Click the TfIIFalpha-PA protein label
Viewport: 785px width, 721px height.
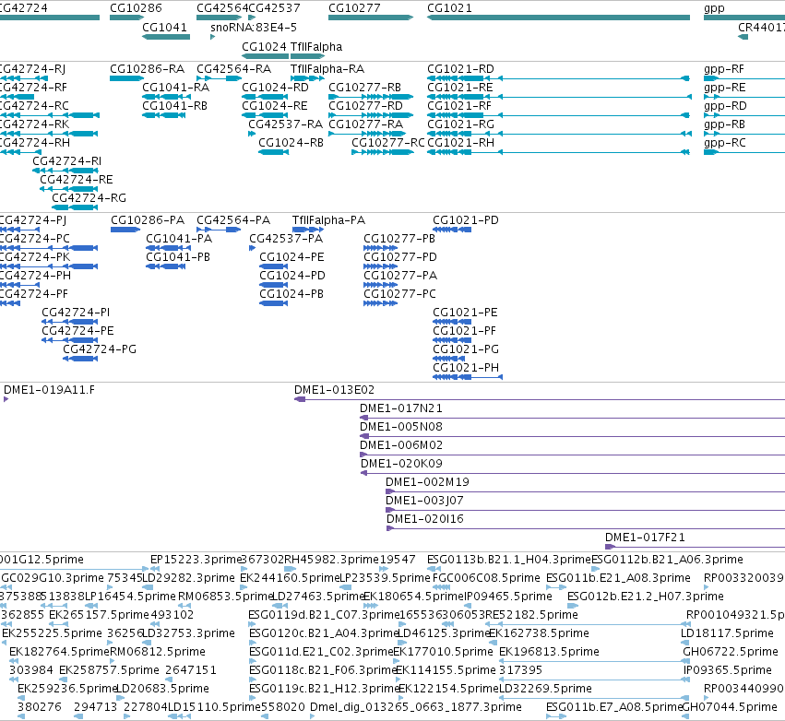pyautogui.click(x=328, y=220)
